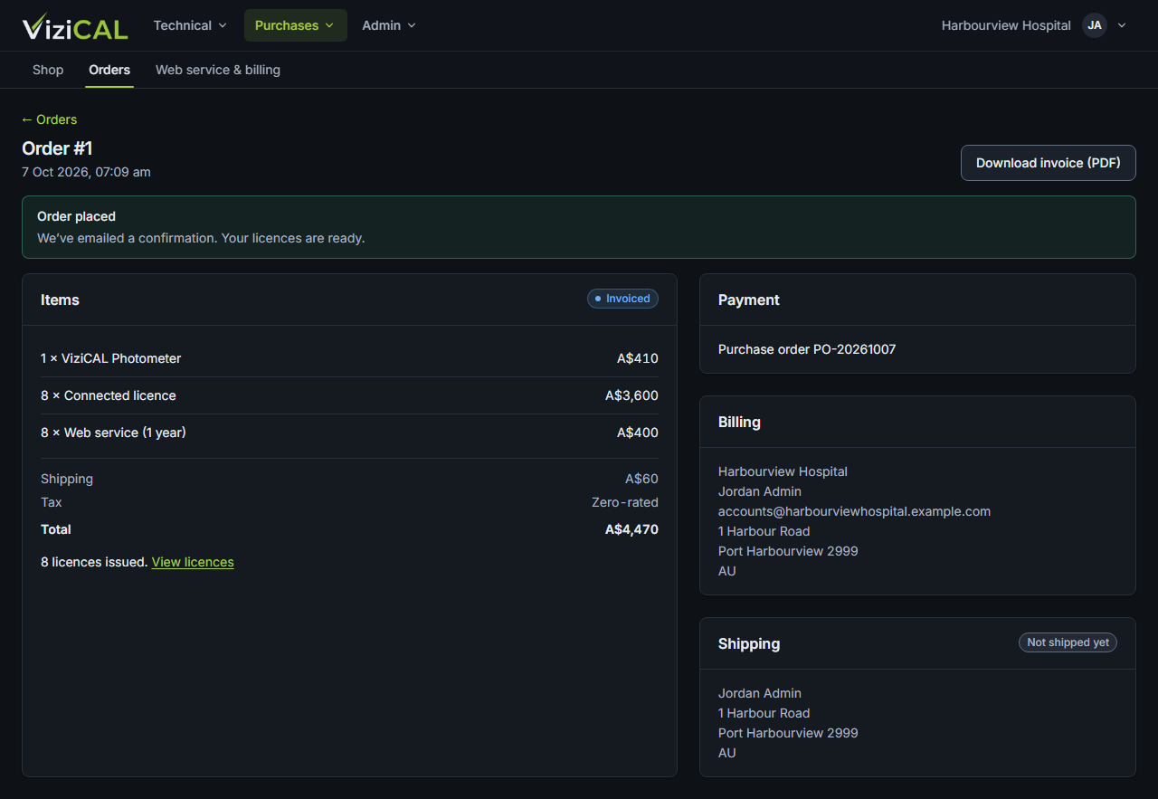The height and width of the screenshot is (799, 1158).
Task: Select the Orders tab
Action: pos(109,70)
